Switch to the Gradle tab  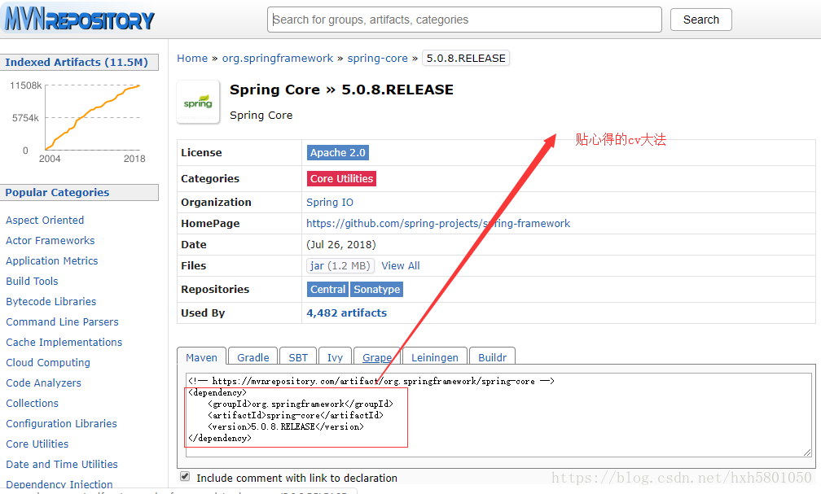[x=252, y=356]
